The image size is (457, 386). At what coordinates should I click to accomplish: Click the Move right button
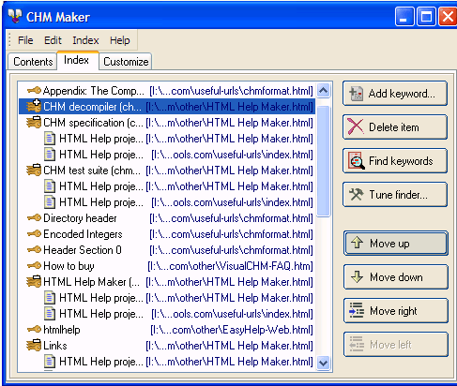tap(396, 311)
